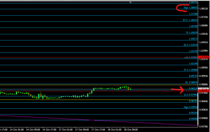Click 0.93786 on the price scale

click(203, 127)
